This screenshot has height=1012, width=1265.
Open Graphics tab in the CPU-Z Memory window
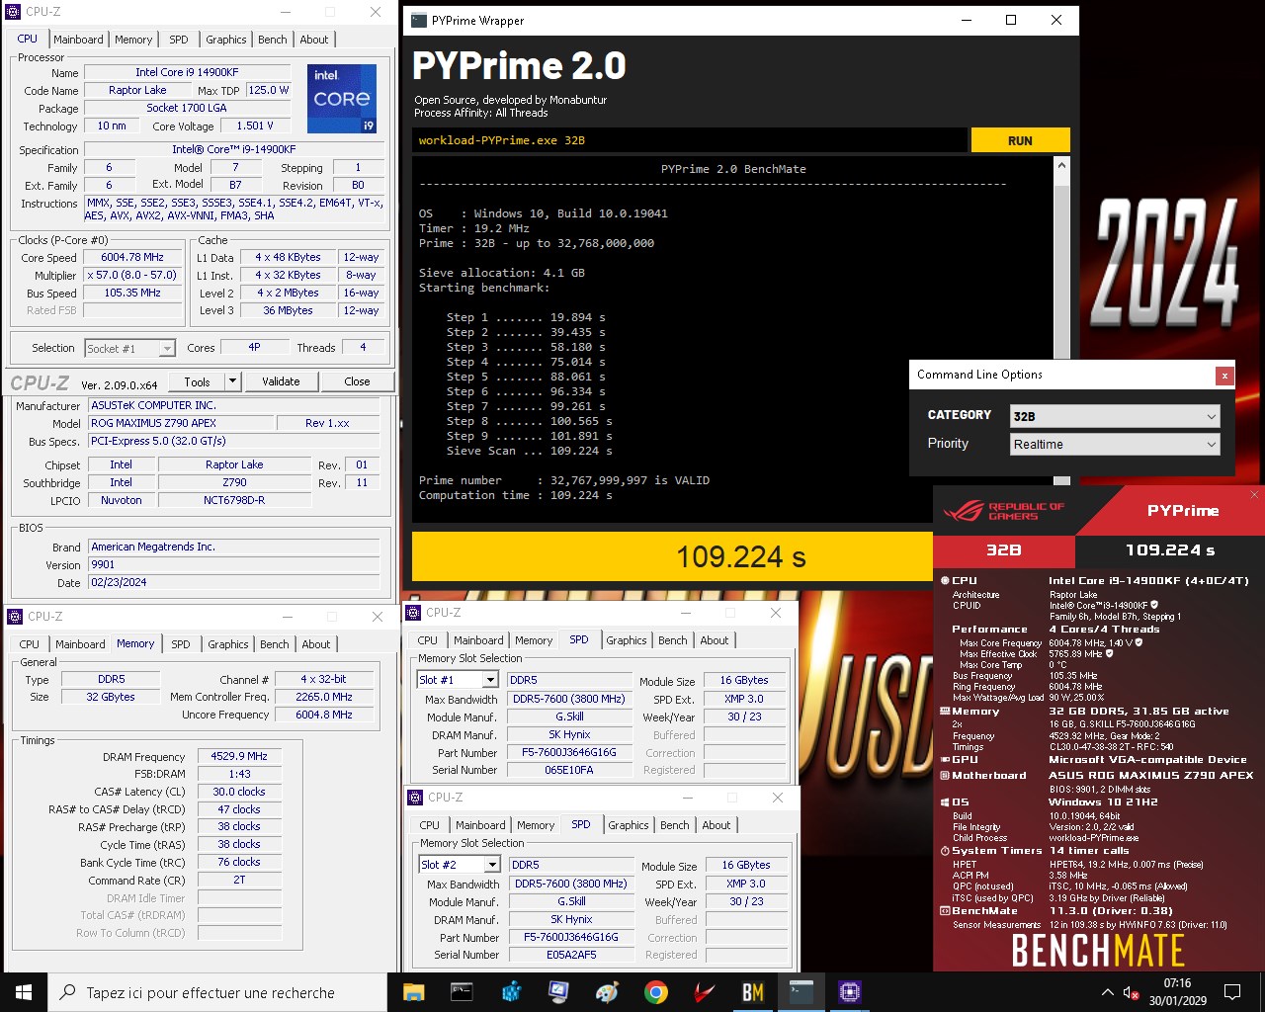pyautogui.click(x=228, y=644)
